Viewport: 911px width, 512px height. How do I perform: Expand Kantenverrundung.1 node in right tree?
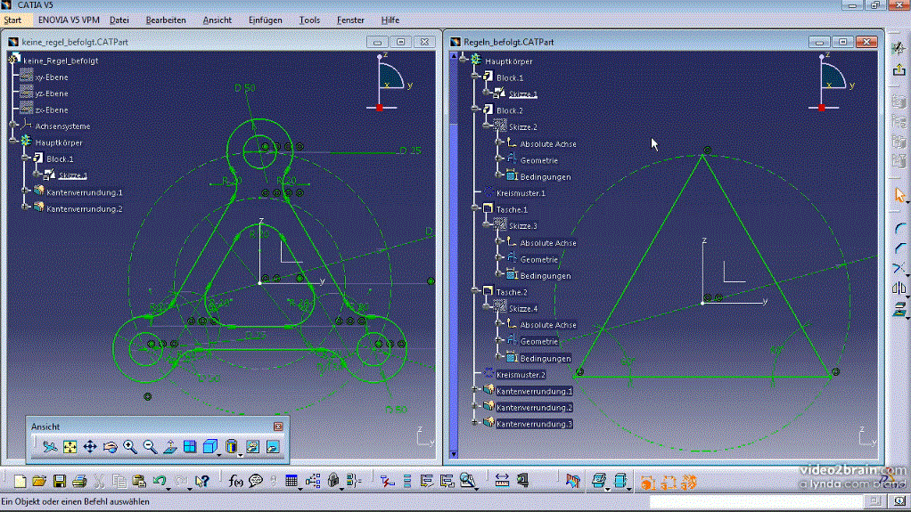[475, 389]
